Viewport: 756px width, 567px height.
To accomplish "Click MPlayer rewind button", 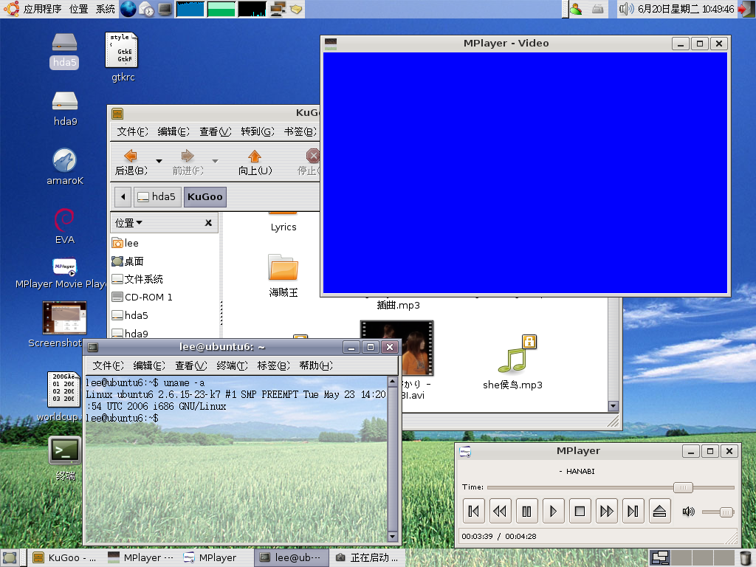I will point(500,511).
